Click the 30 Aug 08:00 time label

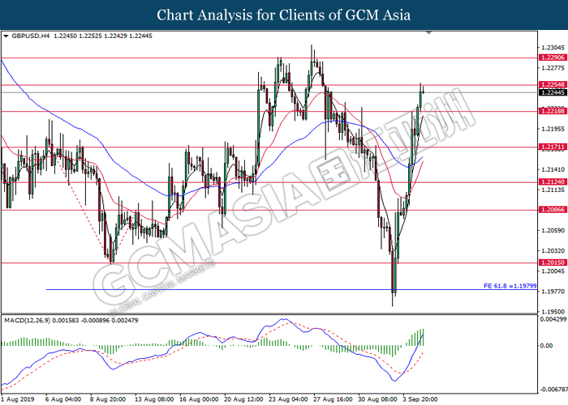378,399
